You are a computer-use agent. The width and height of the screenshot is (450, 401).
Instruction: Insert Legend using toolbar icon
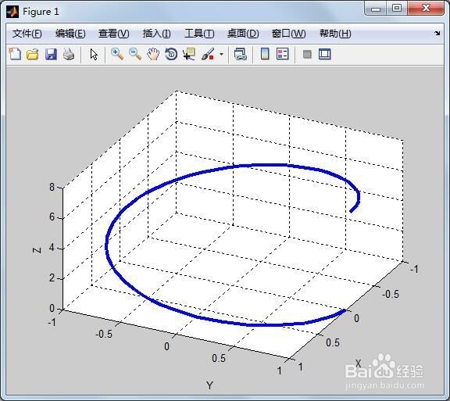point(282,54)
